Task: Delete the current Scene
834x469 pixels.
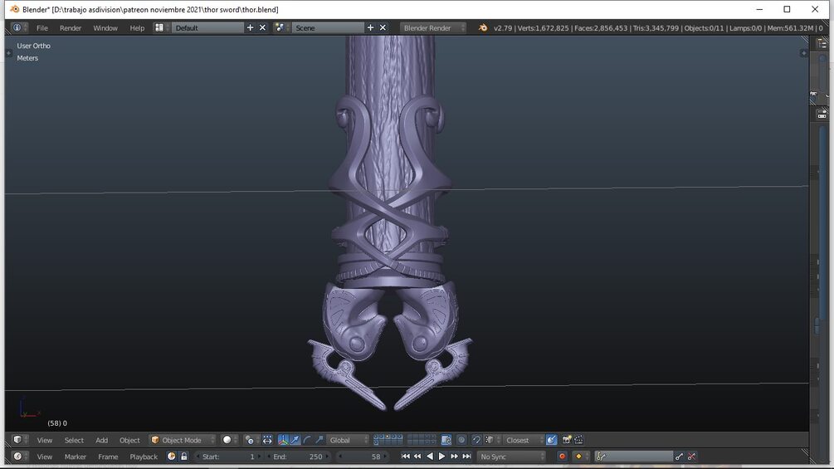Action: point(383,27)
